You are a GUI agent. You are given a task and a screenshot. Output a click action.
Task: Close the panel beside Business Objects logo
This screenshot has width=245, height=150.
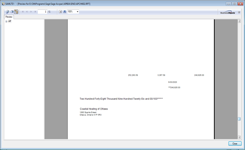(239, 12)
